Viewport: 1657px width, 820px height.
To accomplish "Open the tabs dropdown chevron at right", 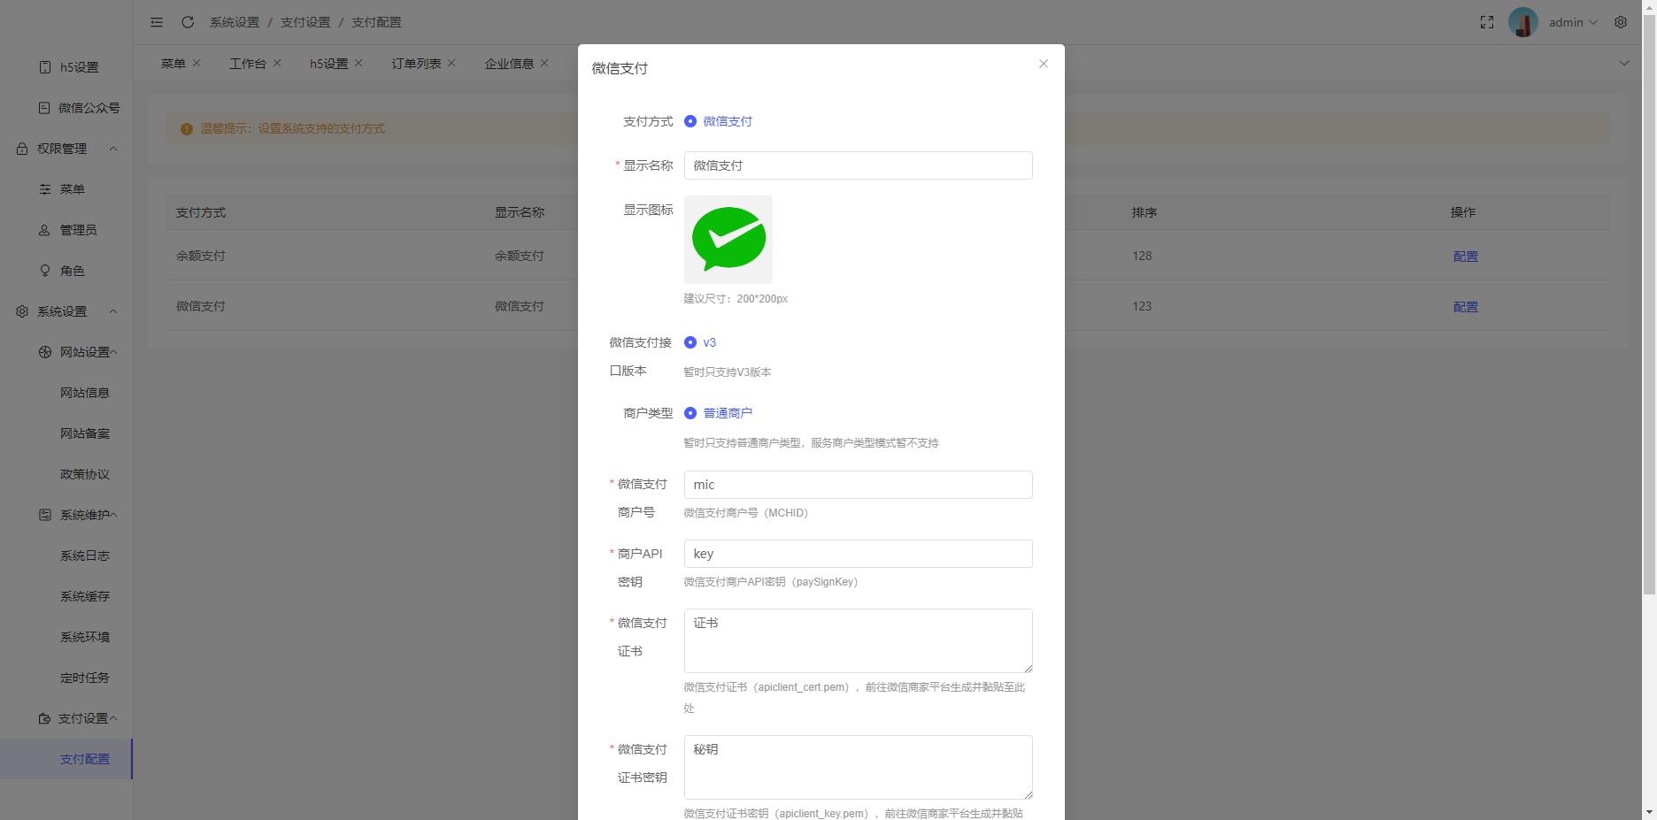I will point(1624,63).
